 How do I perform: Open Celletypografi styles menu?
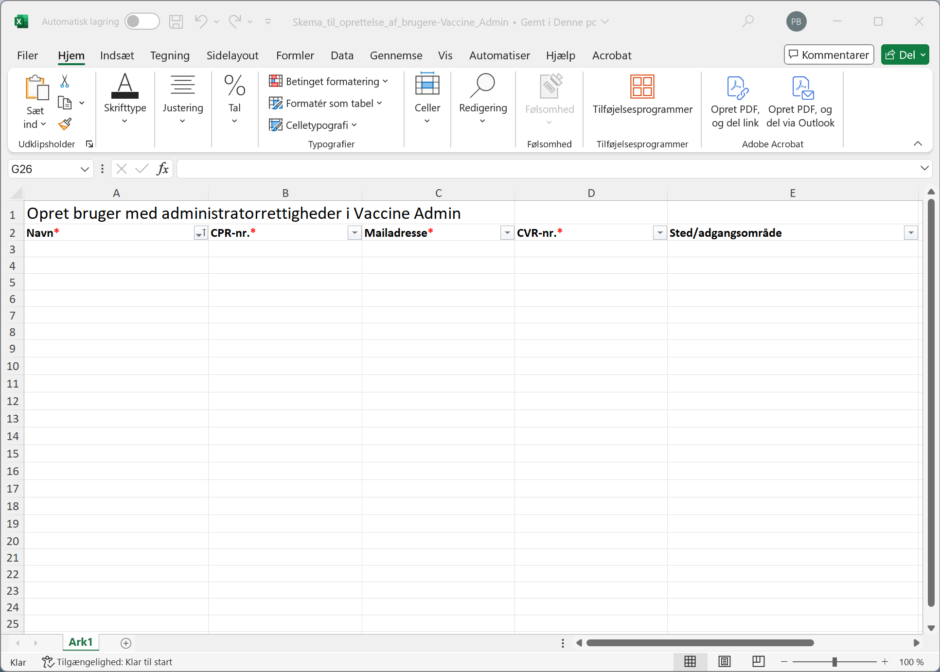[313, 125]
